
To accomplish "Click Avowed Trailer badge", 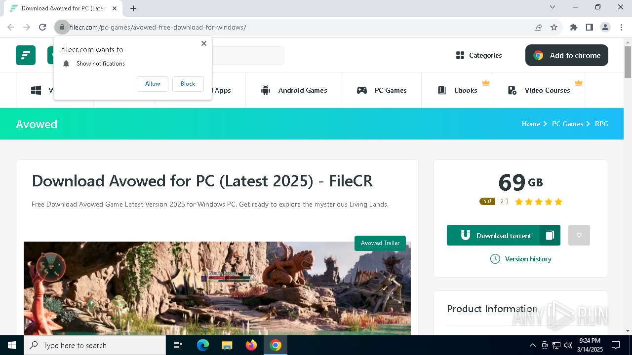I will click(380, 243).
